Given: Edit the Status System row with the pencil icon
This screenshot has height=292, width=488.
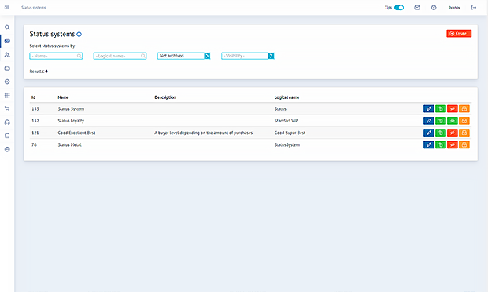Looking at the screenshot, I should click(x=428, y=109).
